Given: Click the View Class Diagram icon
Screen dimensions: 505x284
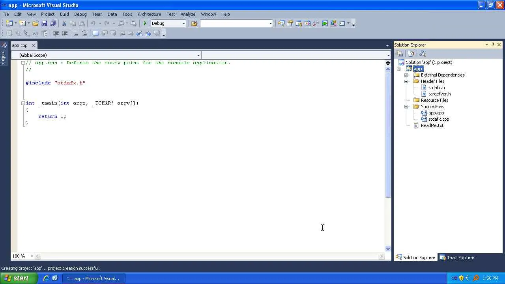Looking at the screenshot, I should click(423, 54).
